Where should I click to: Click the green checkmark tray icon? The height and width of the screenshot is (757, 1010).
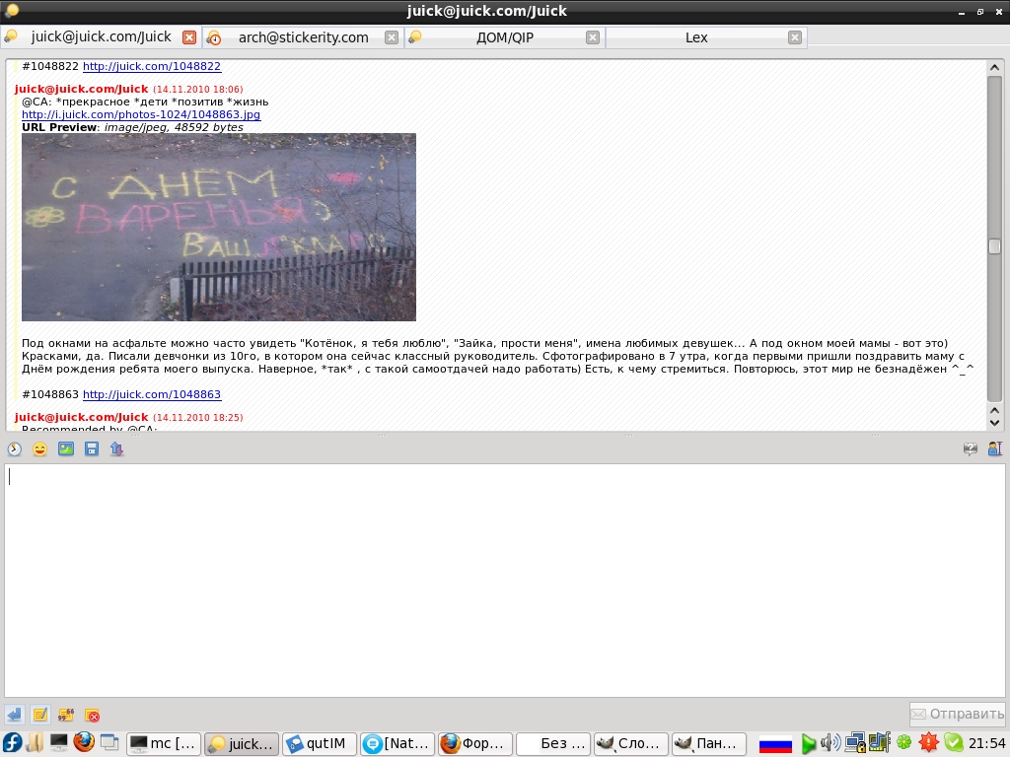pos(954,743)
